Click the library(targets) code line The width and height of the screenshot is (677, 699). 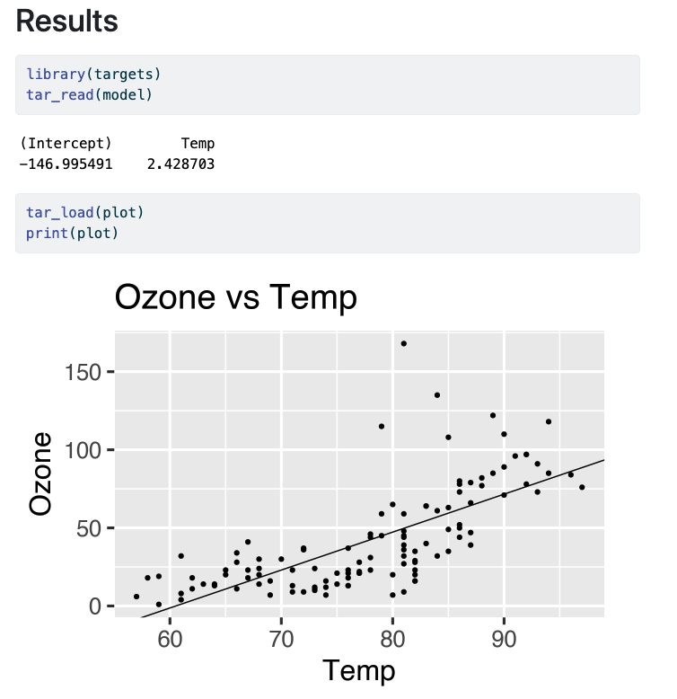93,74
